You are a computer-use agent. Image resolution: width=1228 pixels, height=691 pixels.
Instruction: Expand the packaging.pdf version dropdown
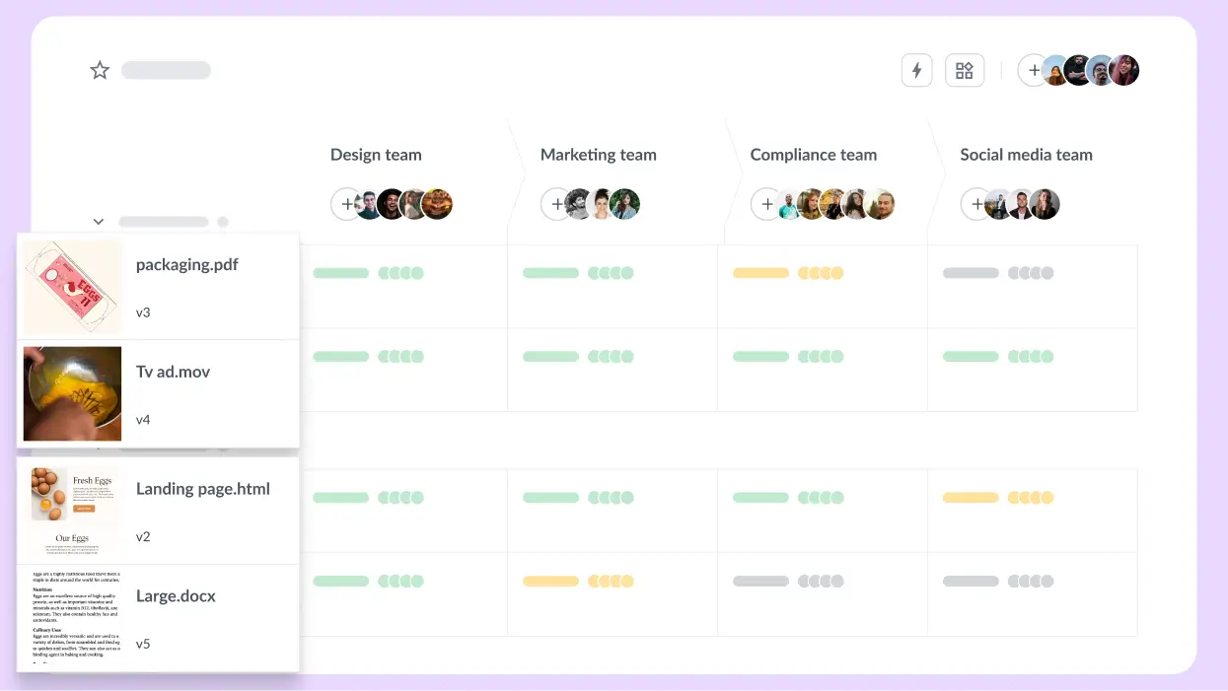[x=143, y=312]
